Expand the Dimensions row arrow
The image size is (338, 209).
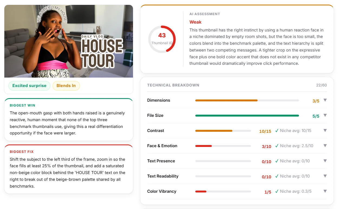click(325, 100)
